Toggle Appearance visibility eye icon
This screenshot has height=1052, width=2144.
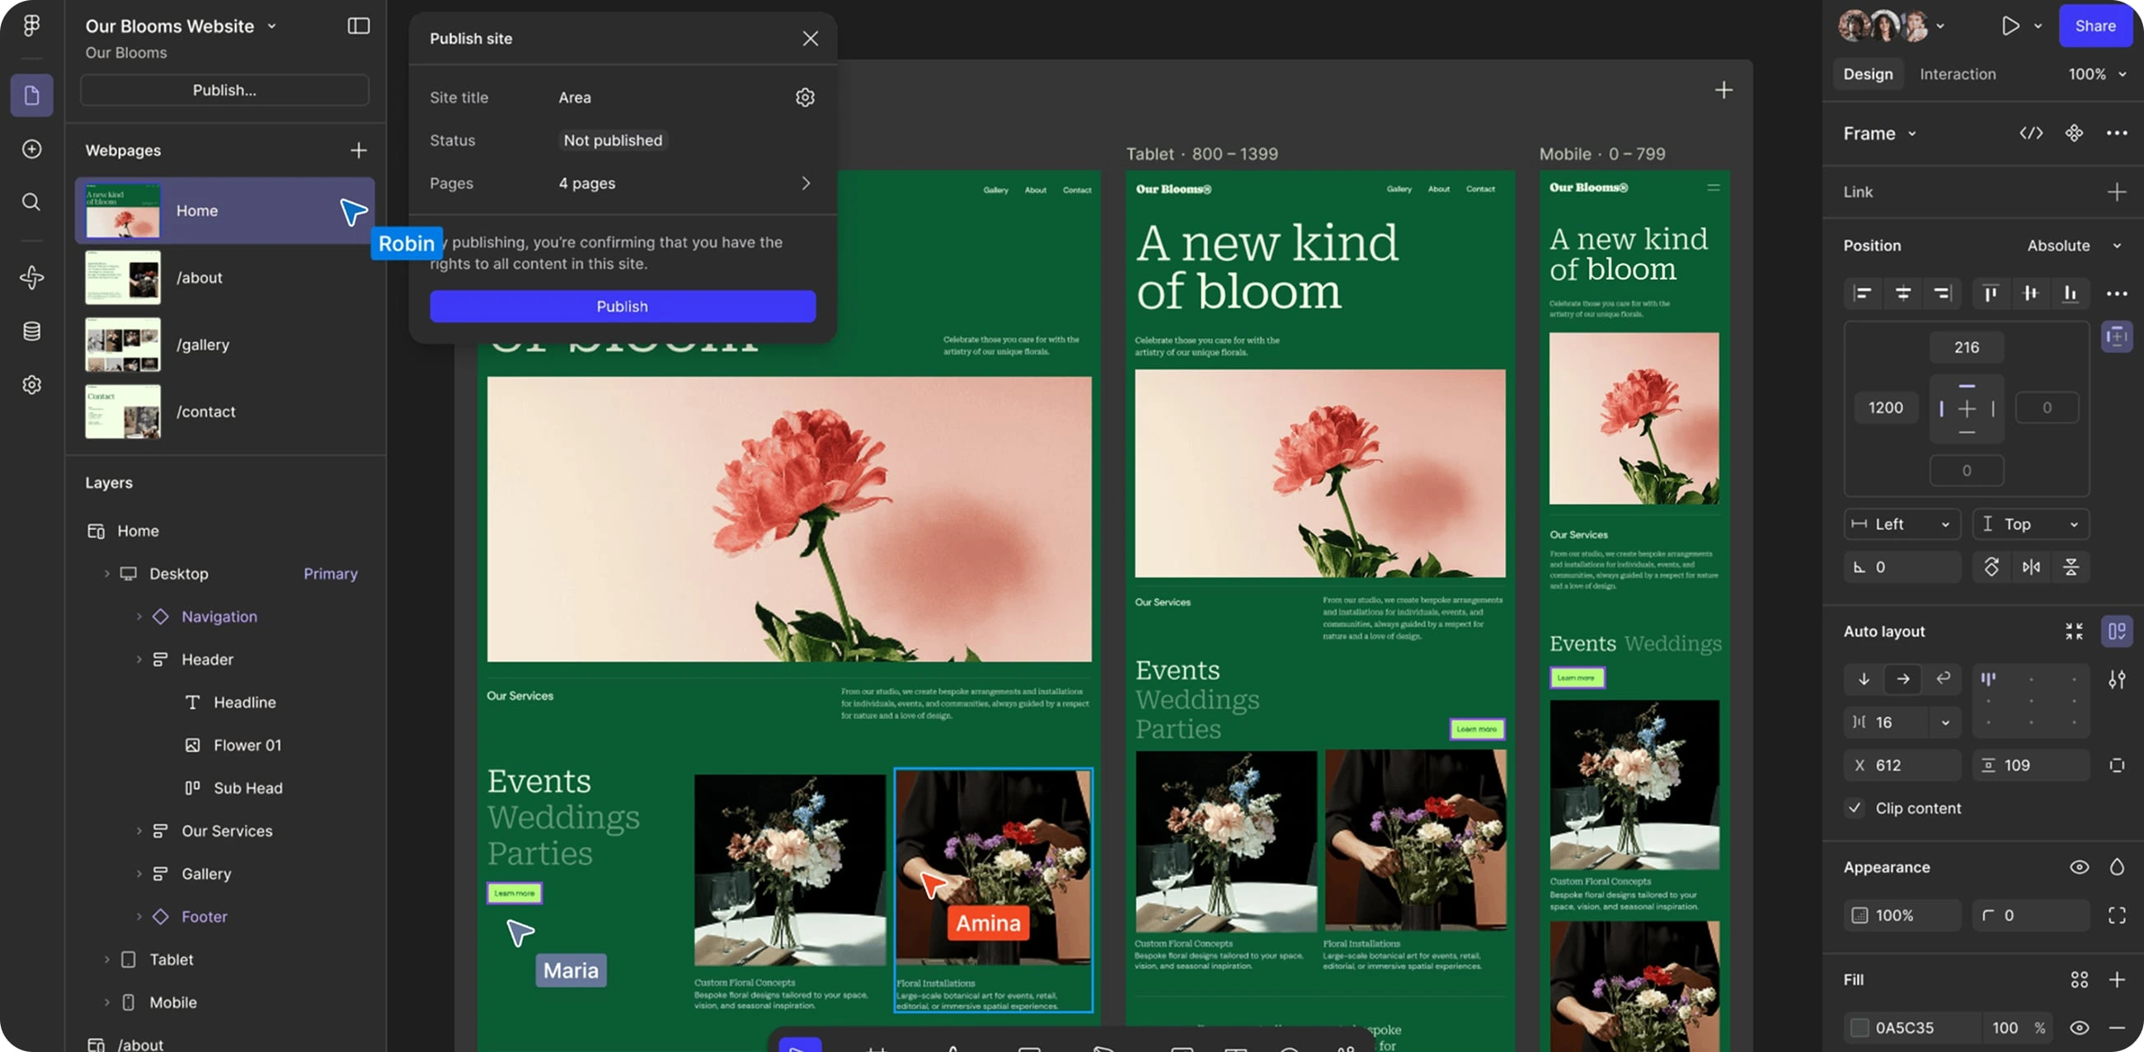[x=2078, y=867]
